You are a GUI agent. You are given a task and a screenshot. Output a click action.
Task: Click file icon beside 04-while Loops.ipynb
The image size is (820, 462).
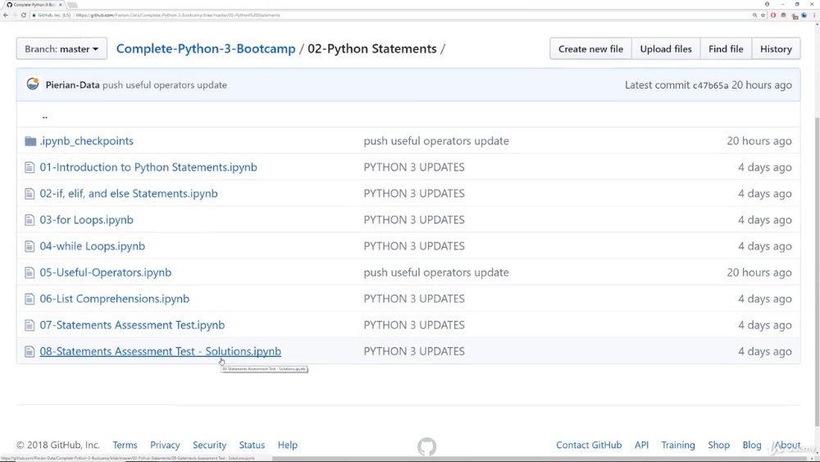(x=30, y=246)
